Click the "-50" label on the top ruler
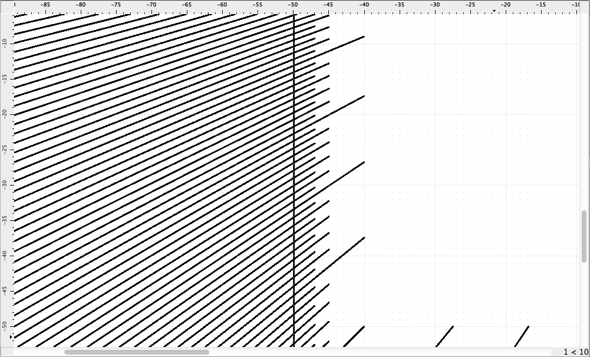The image size is (590, 357). (293, 4)
